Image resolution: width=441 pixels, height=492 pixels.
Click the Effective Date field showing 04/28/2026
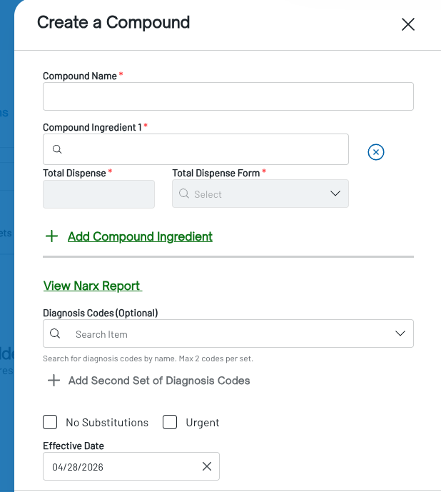131,466
